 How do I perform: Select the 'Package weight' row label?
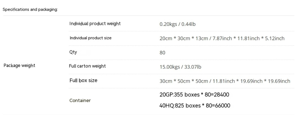(x=19, y=65)
